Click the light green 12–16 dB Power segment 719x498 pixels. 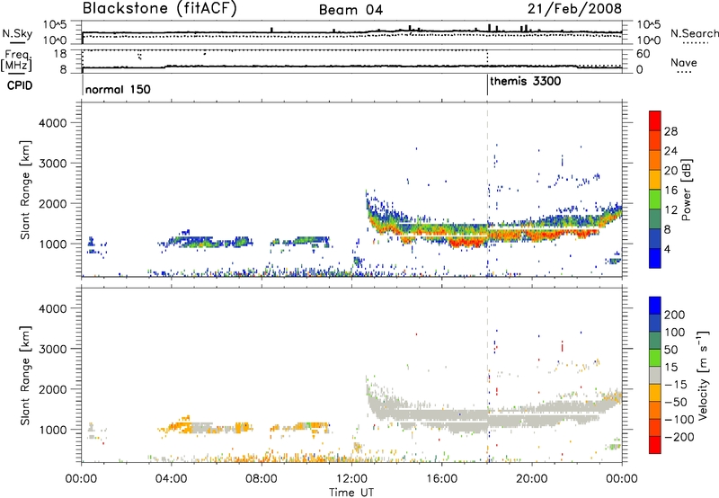pos(655,199)
